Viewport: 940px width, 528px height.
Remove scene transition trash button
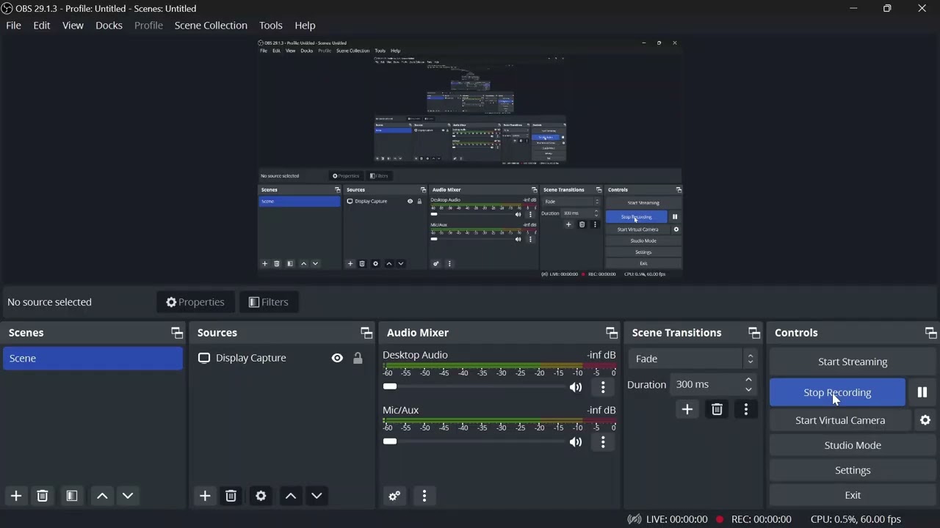[717, 409]
